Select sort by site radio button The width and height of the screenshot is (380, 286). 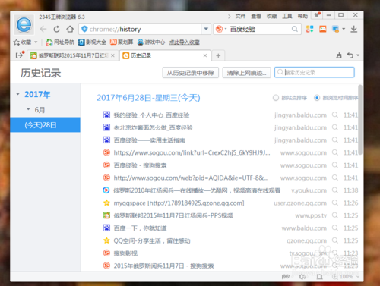click(276, 98)
